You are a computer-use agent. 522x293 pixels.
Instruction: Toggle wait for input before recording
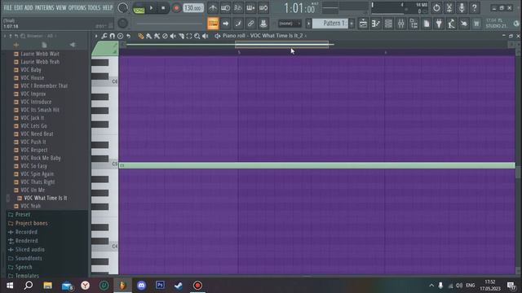225,7
